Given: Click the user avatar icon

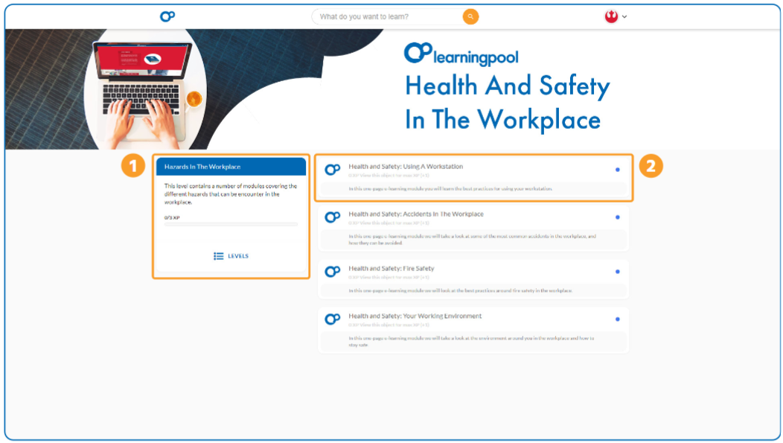Looking at the screenshot, I should click(x=611, y=16).
